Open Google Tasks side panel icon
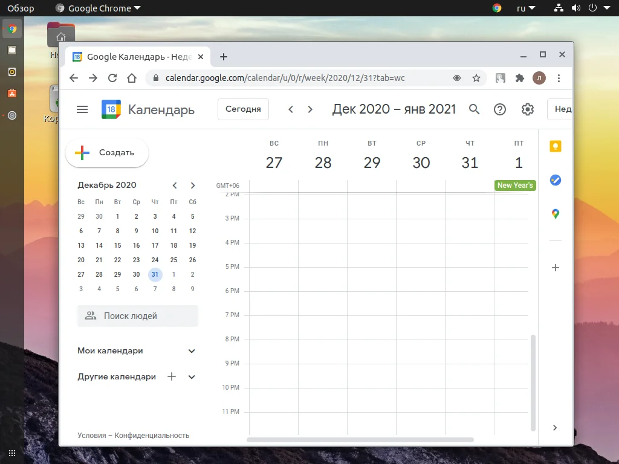Image resolution: width=619 pixels, height=464 pixels. (x=556, y=180)
